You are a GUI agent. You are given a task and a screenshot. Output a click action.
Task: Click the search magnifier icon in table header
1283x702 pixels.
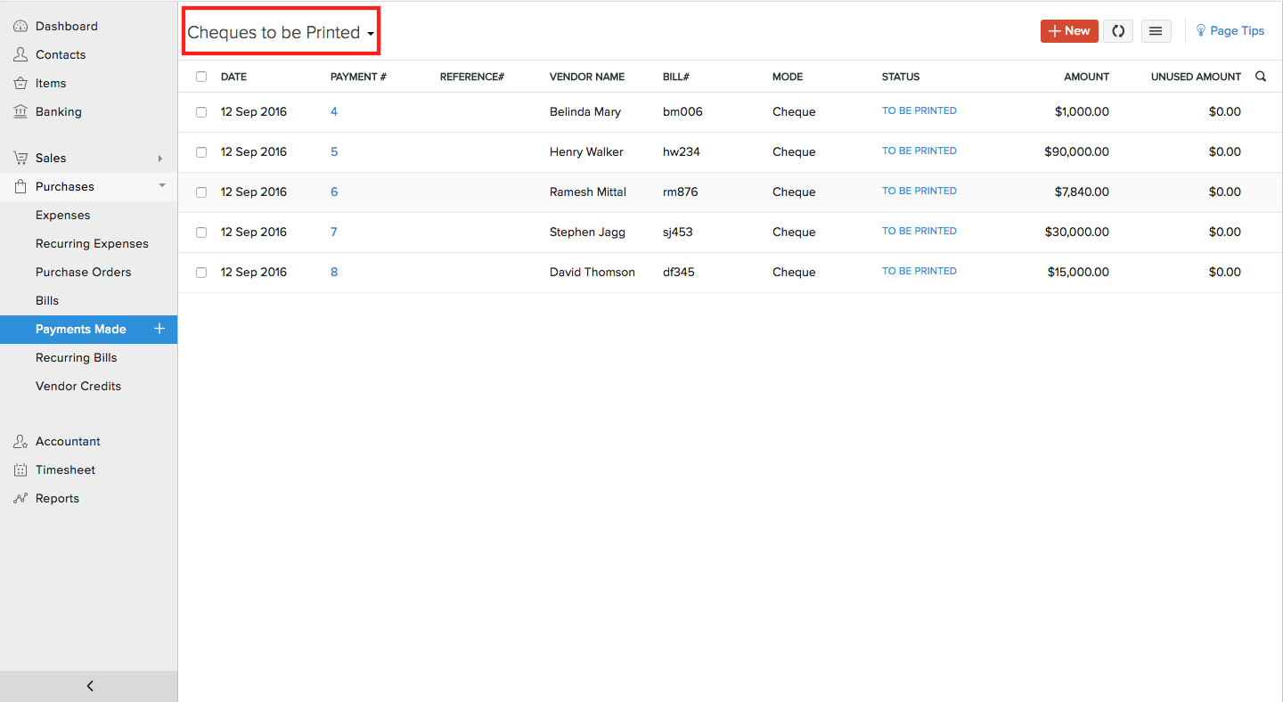click(1261, 77)
